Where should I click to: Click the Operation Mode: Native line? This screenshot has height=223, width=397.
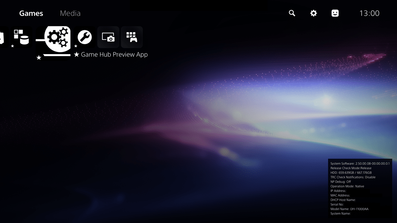pyautogui.click(x=347, y=186)
